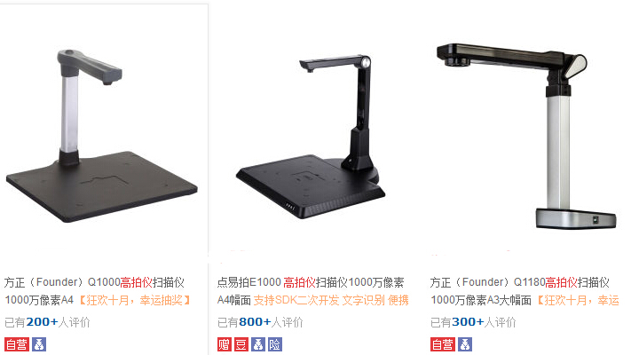Click the 狂欢十月 promo text on Q1180
Viewport: 631px width, 355px height.
click(x=577, y=300)
